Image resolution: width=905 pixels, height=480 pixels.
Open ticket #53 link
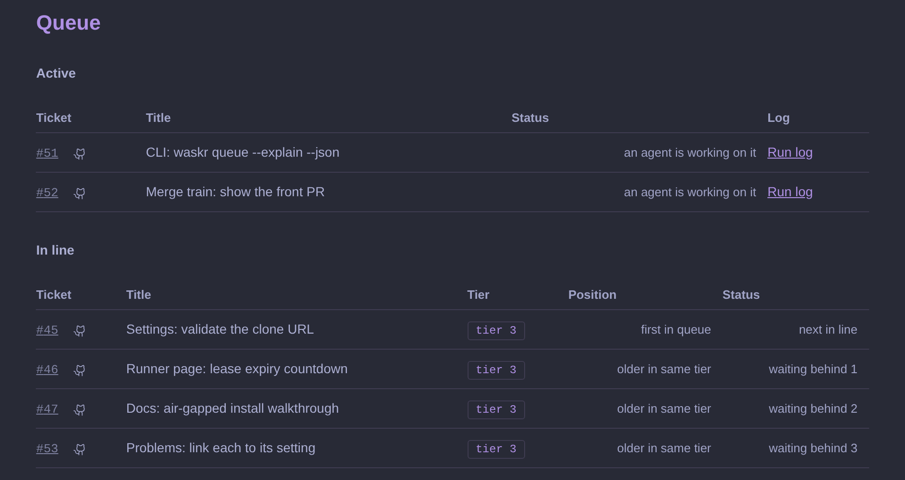point(47,448)
